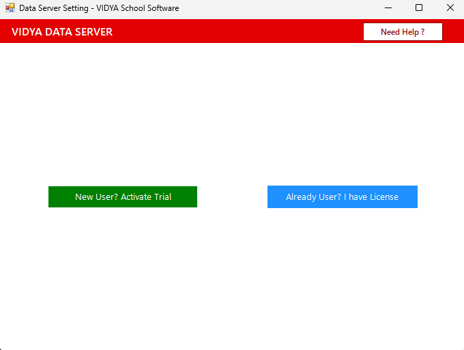This screenshot has width=464, height=350.
Task: Click the VIDYA app icon in title bar
Action: click(10, 8)
